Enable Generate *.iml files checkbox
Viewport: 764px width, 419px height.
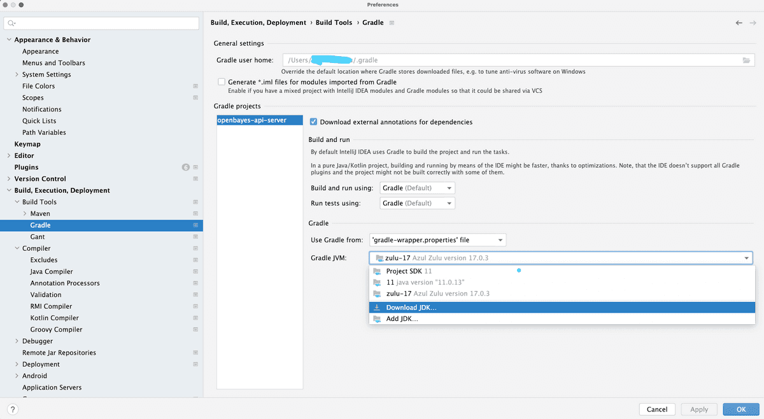click(x=222, y=82)
